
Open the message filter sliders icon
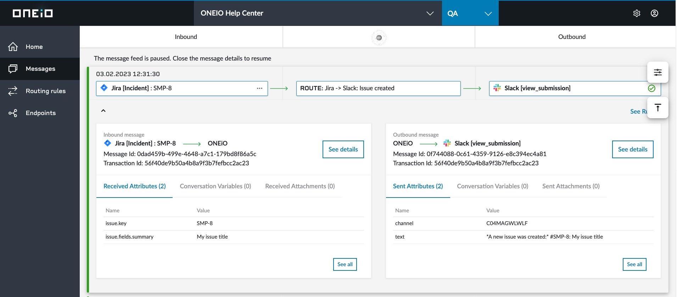click(658, 72)
